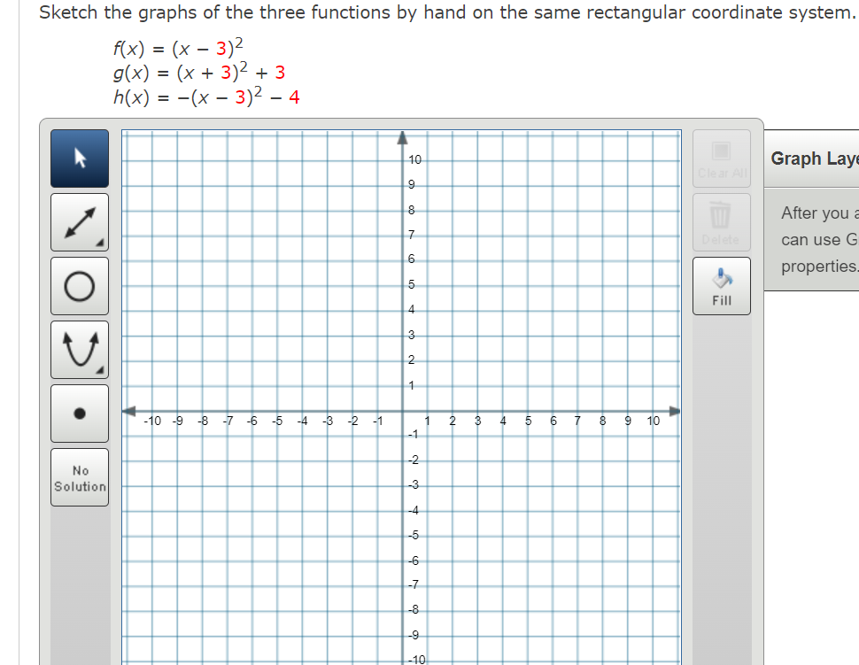Click the upward arrow tip of the y-axis
859x665 pixels.
pos(403,135)
